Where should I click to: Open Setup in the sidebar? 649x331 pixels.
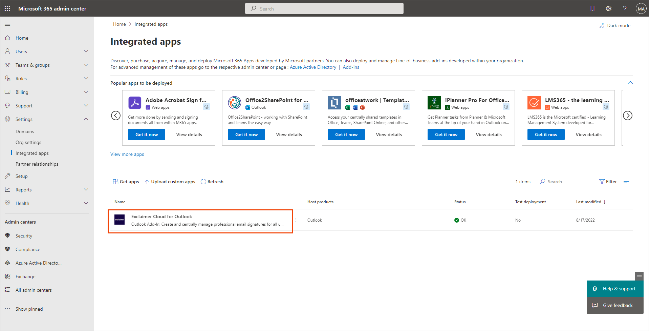22,176
